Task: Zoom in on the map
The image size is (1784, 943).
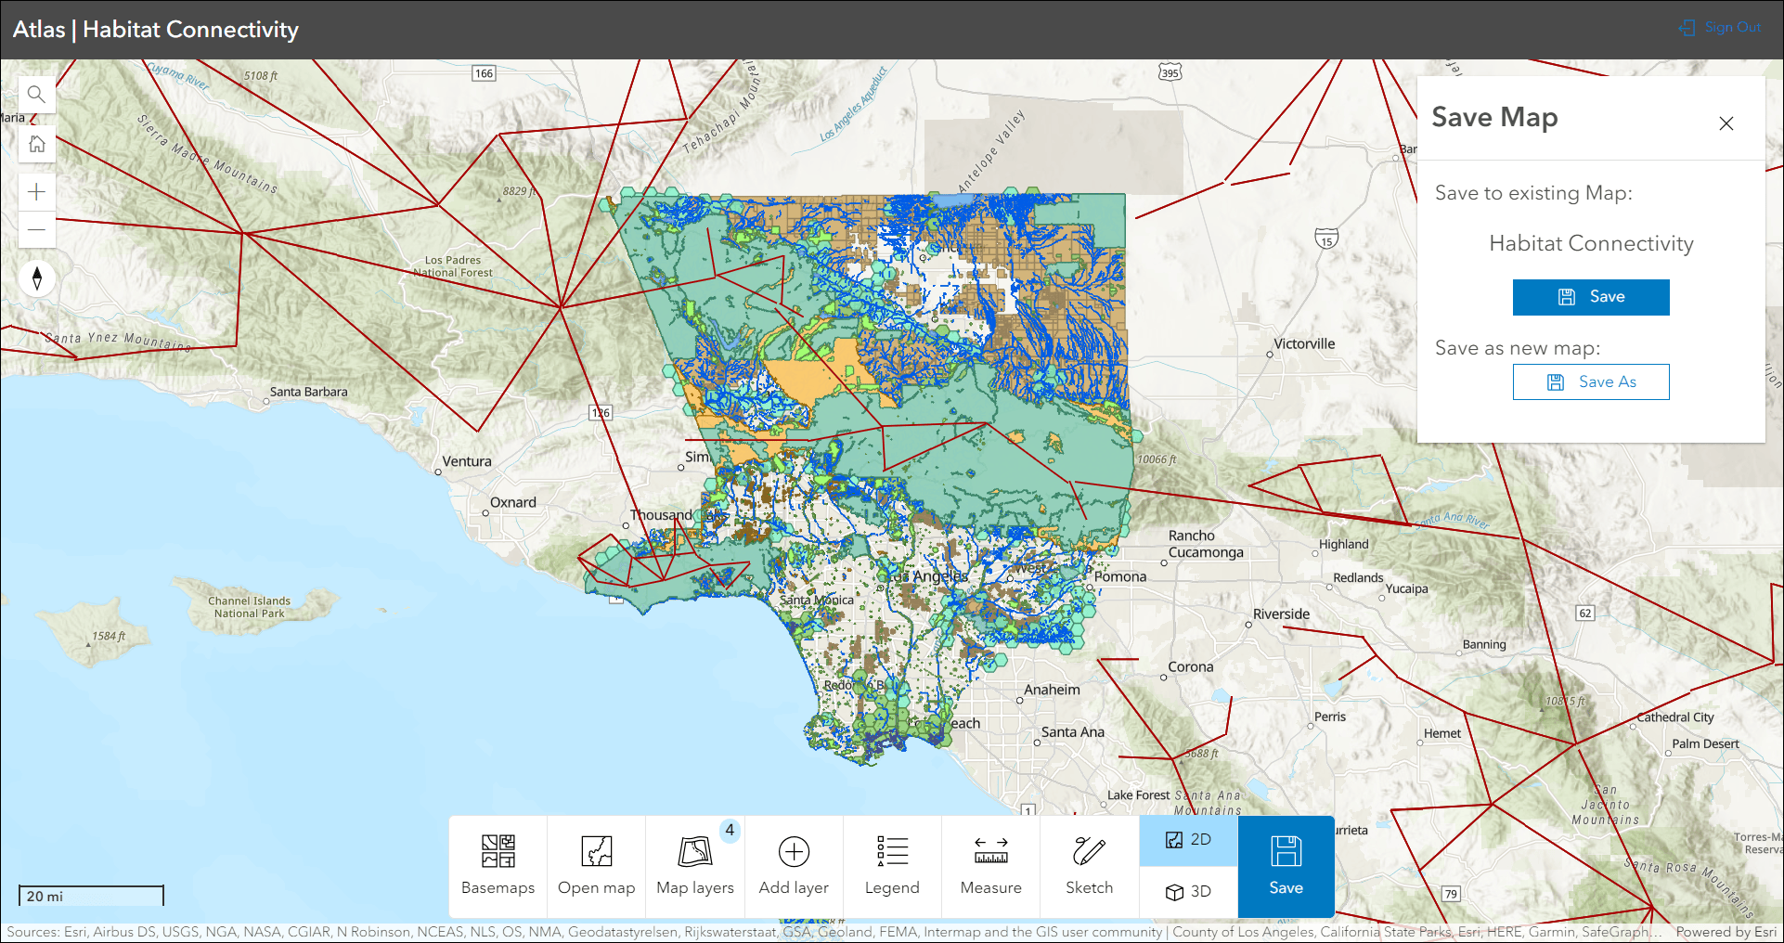Action: point(37,192)
